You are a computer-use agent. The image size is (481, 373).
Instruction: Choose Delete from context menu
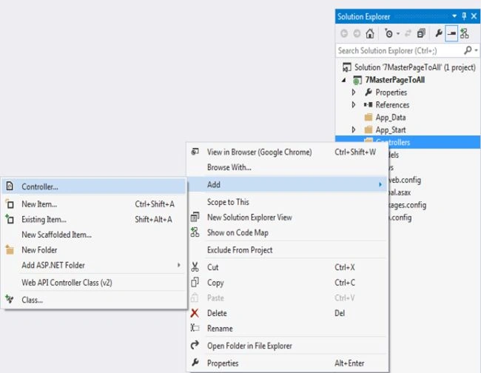point(287,313)
